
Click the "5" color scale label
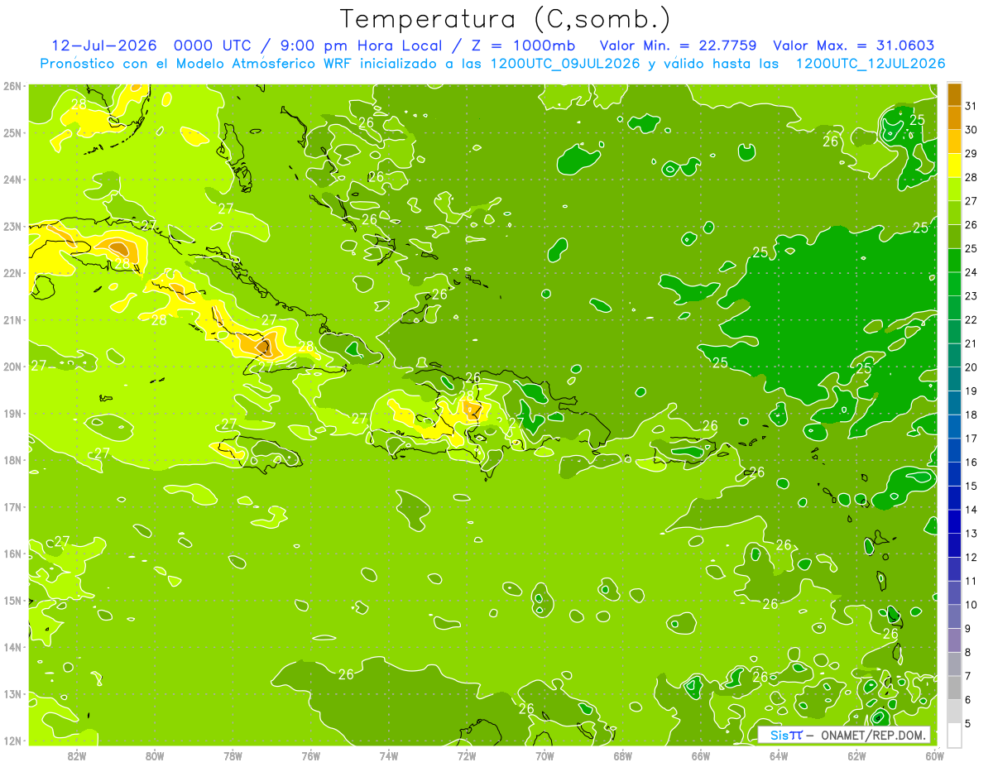[968, 723]
